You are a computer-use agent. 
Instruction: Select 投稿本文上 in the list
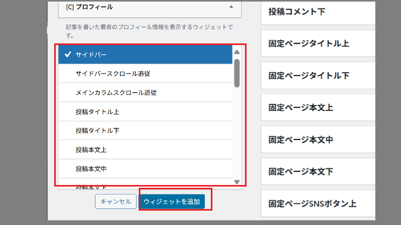coord(145,150)
